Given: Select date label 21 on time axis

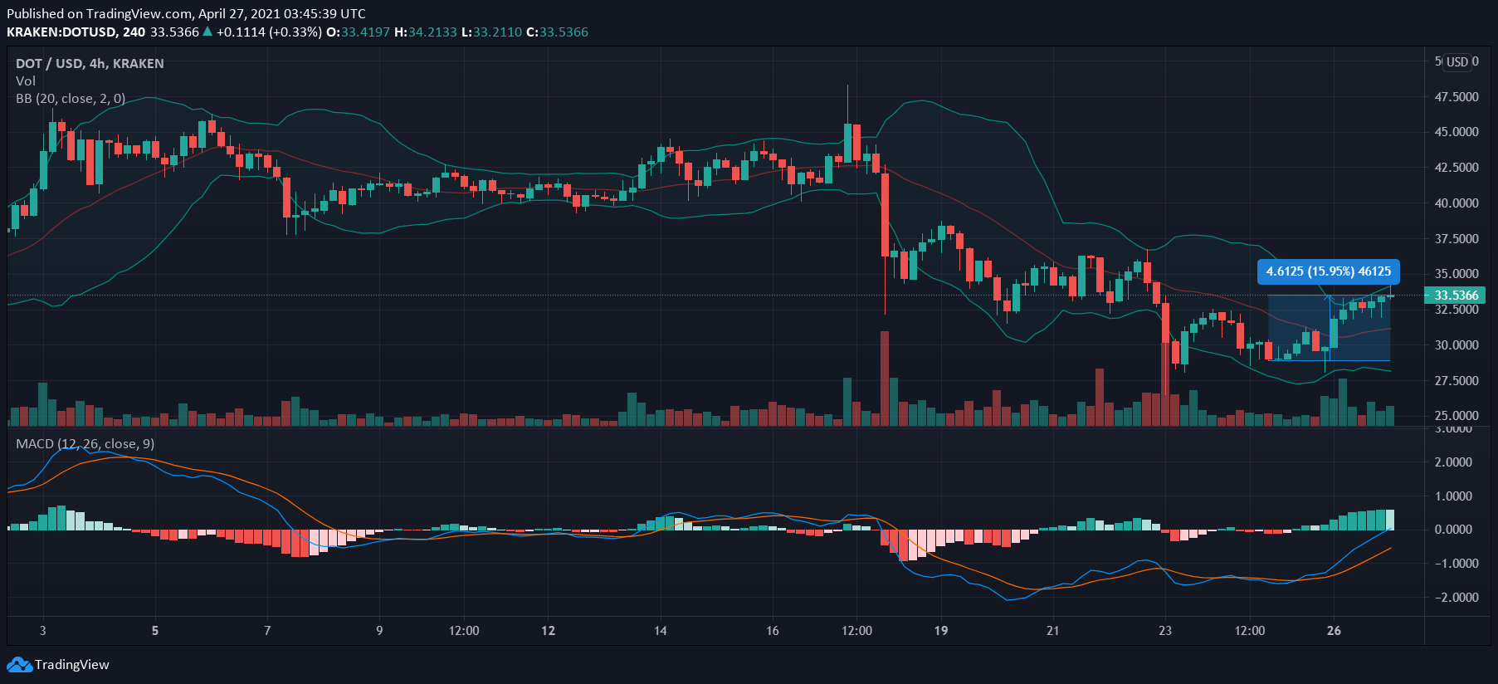Looking at the screenshot, I should tap(1053, 630).
